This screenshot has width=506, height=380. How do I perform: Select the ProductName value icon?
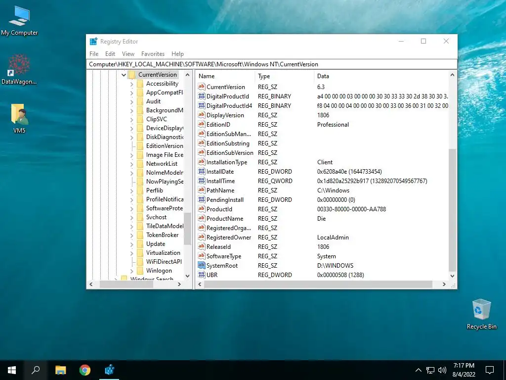coord(202,218)
